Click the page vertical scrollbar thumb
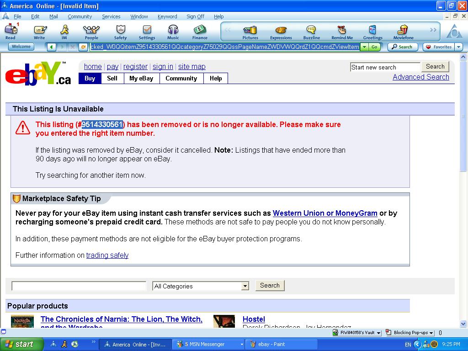This screenshot has width=468, height=351. tap(463, 116)
